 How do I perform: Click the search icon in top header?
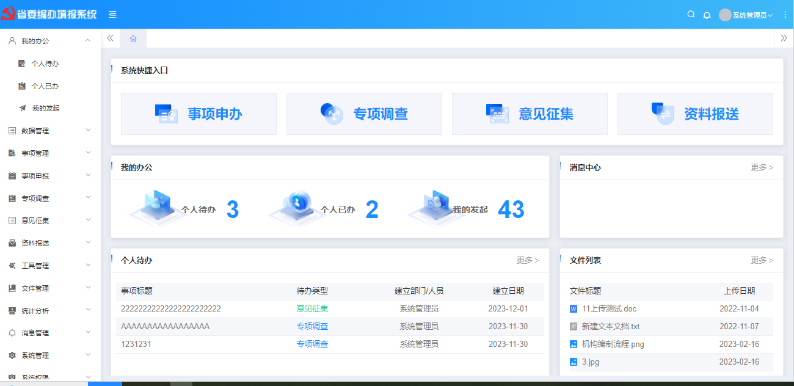pos(691,15)
